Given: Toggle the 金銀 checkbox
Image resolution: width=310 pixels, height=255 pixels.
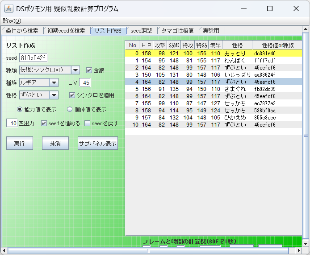Looking at the screenshot, I should (89, 70).
